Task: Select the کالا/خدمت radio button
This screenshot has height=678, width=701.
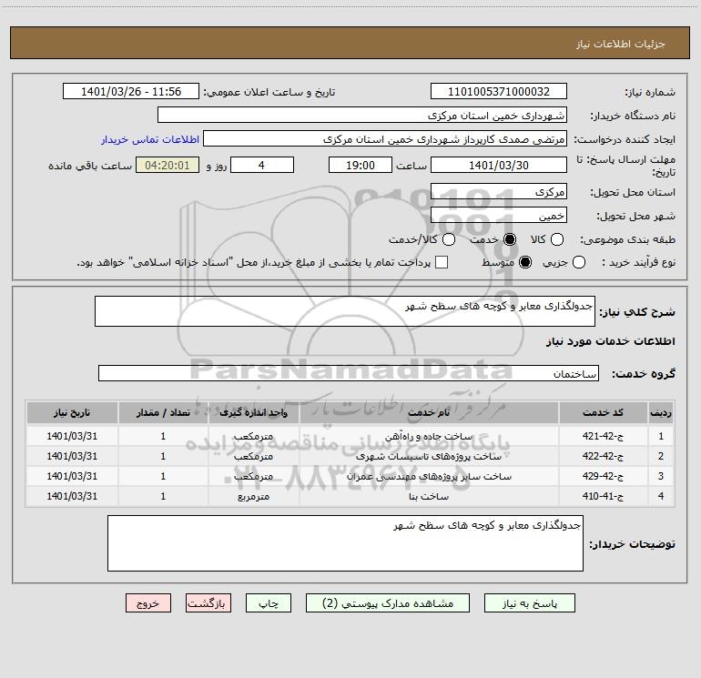Action: [x=449, y=239]
